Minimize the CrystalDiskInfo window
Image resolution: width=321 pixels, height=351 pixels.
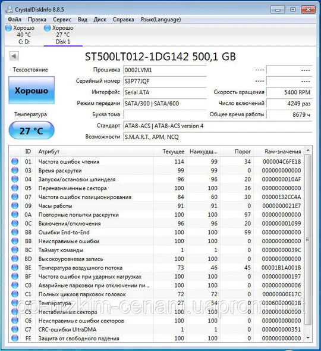pyautogui.click(x=278, y=10)
